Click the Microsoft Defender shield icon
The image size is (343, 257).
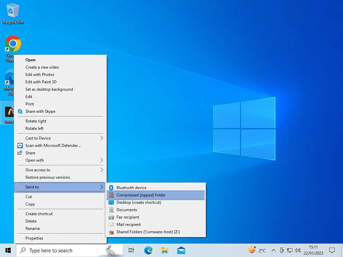[x=20, y=145]
